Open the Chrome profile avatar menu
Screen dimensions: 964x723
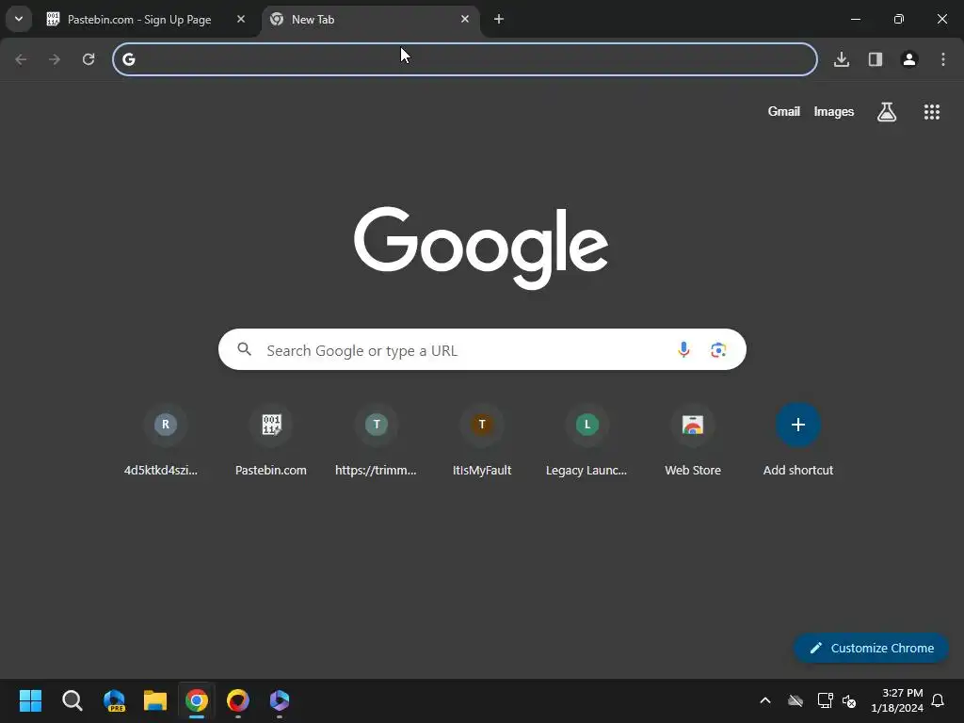click(909, 59)
